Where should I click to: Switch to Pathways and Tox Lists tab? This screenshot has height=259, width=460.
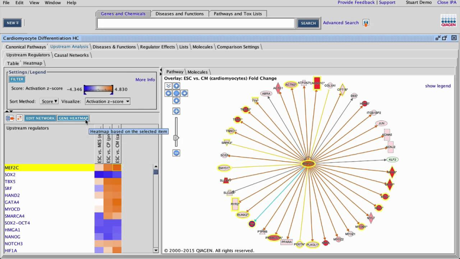238,14
